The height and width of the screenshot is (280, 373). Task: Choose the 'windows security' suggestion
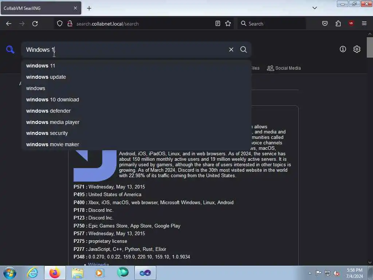pos(136,133)
